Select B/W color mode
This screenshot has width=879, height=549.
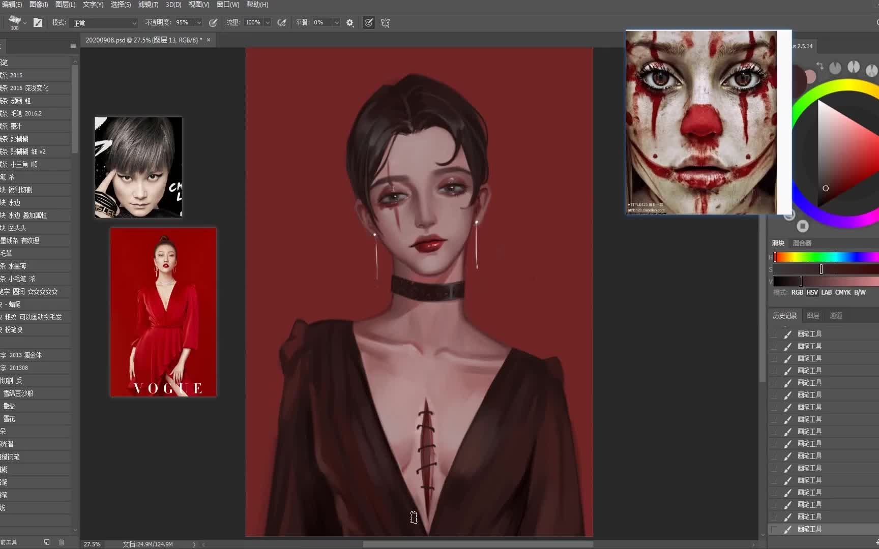coord(860,292)
